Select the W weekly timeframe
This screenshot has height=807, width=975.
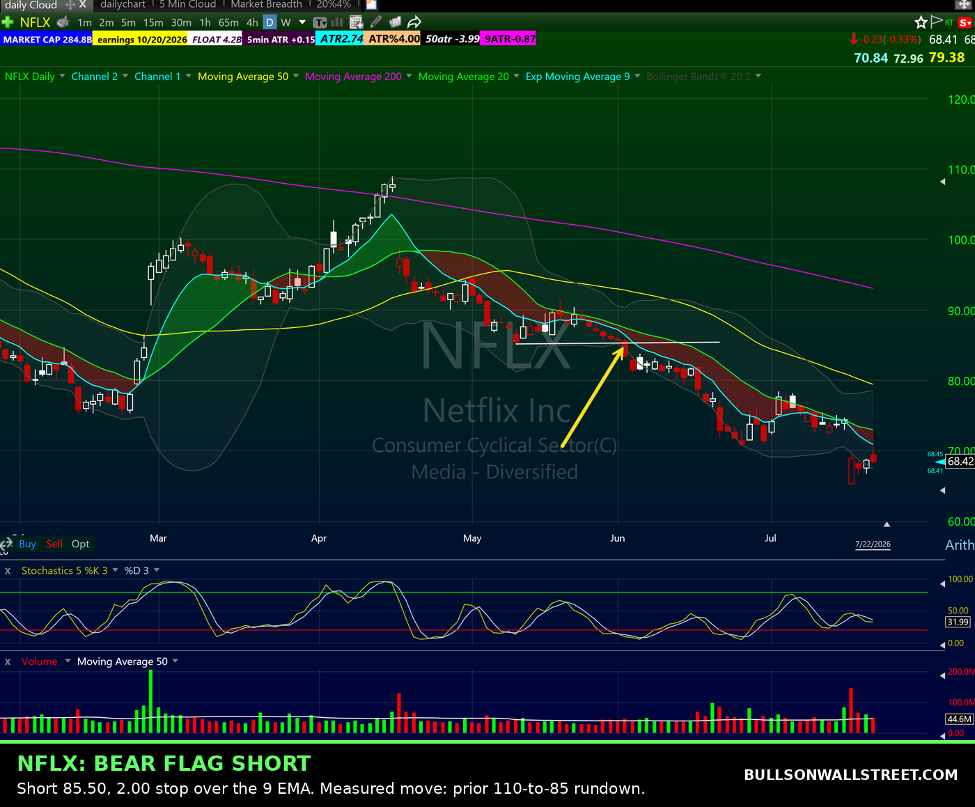[x=286, y=22]
